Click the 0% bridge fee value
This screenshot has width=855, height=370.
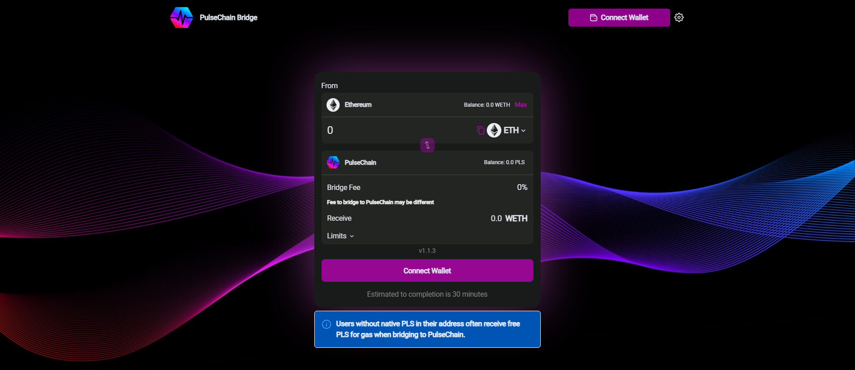point(522,187)
